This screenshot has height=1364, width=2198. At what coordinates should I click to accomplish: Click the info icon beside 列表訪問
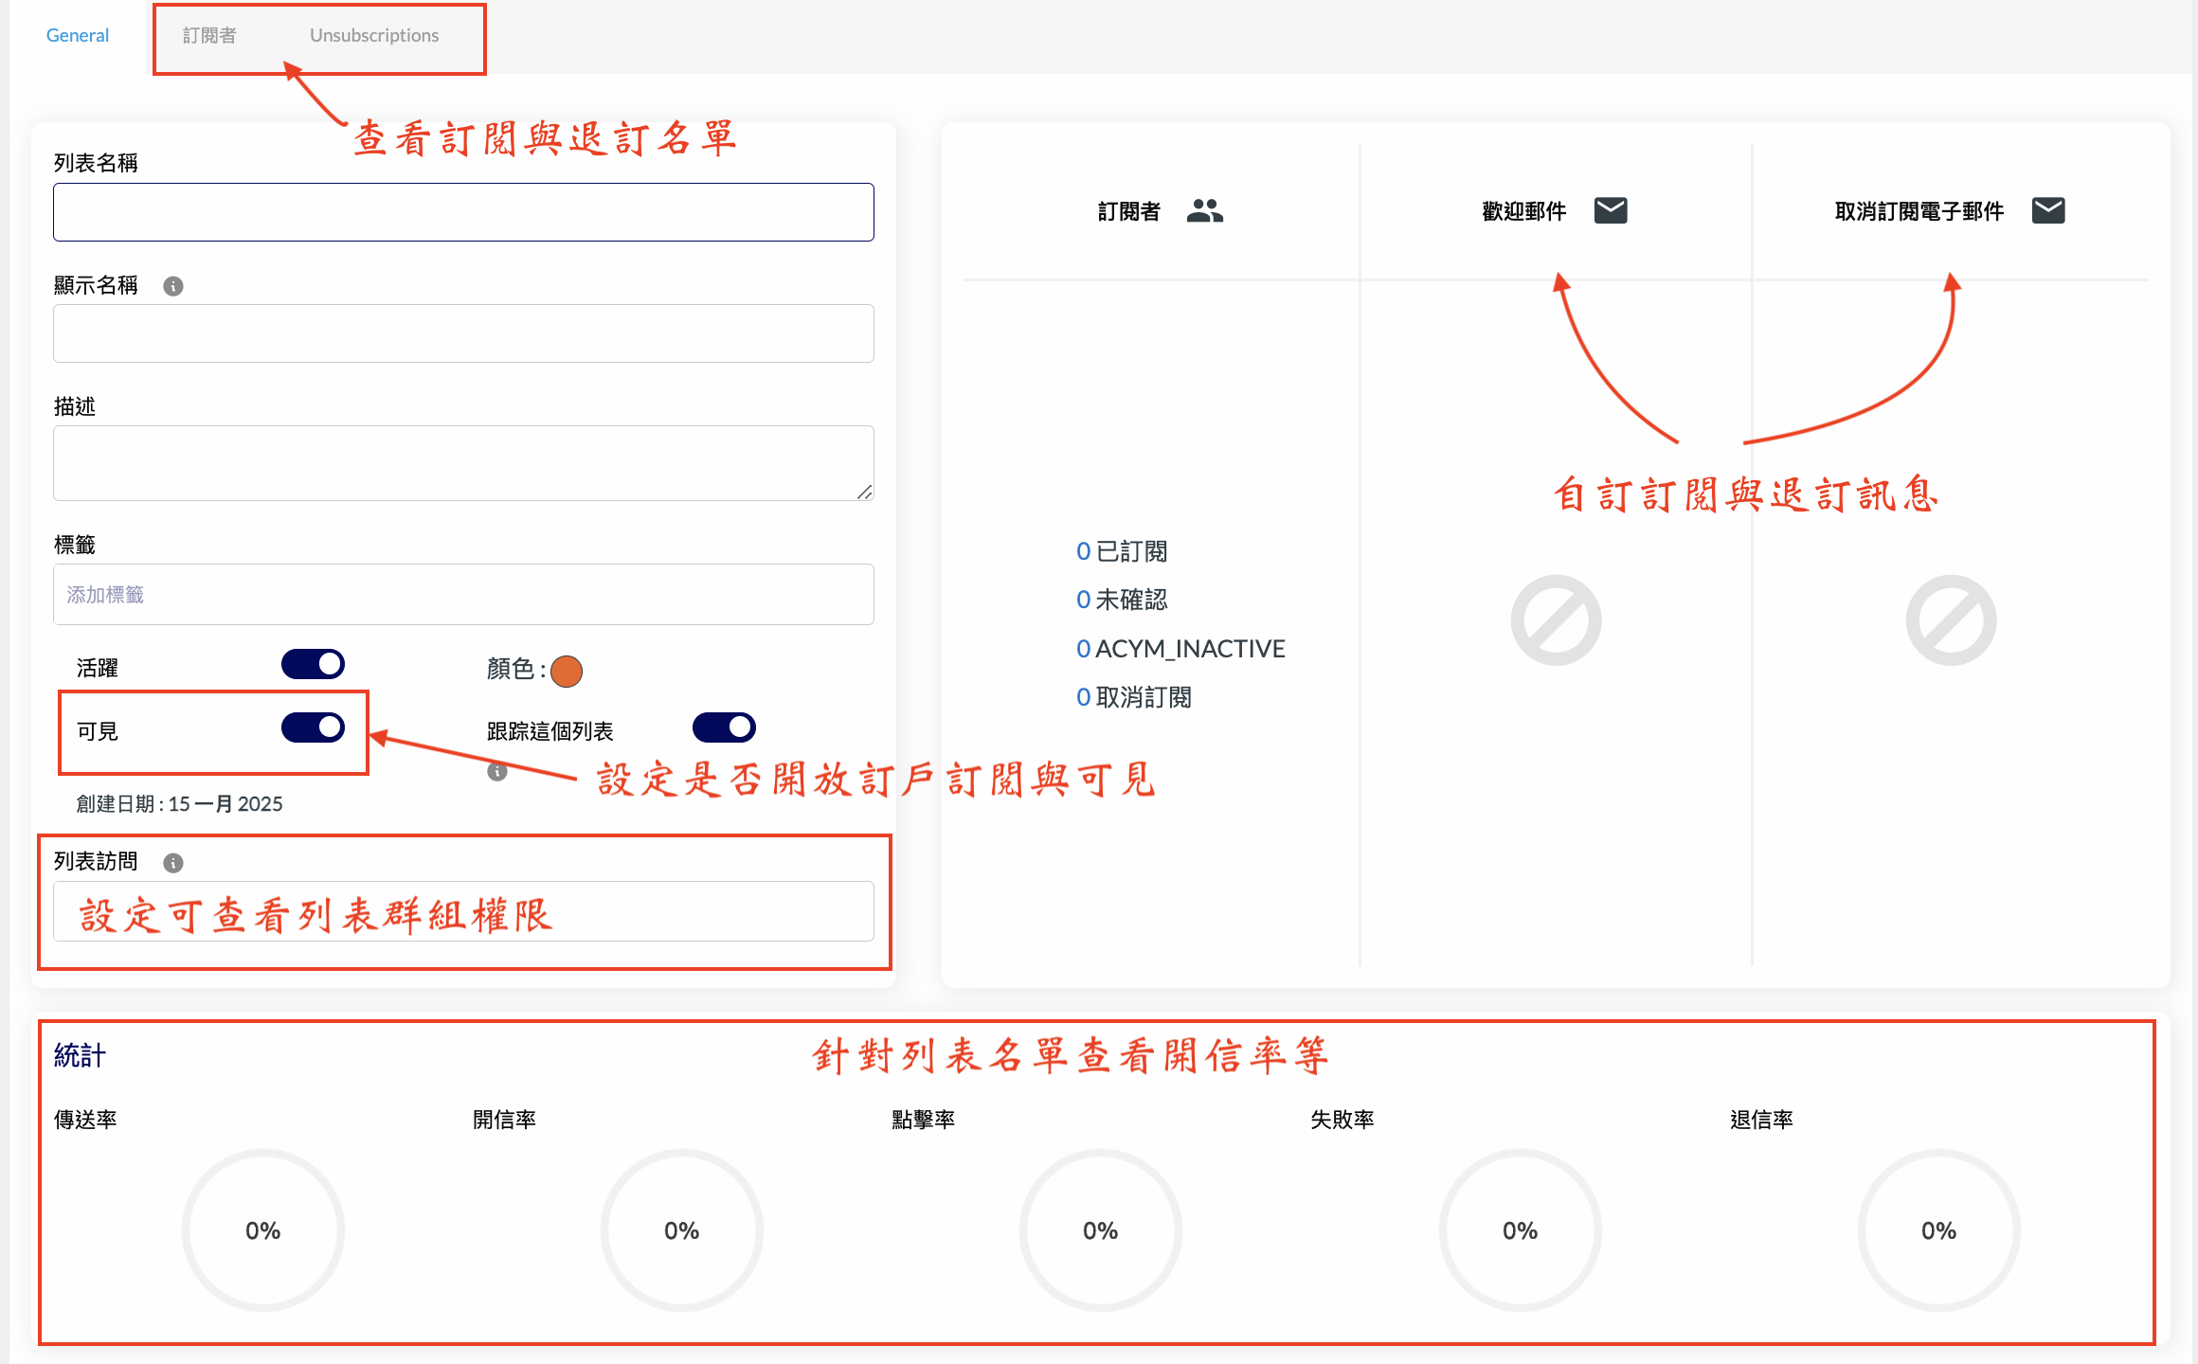(173, 863)
